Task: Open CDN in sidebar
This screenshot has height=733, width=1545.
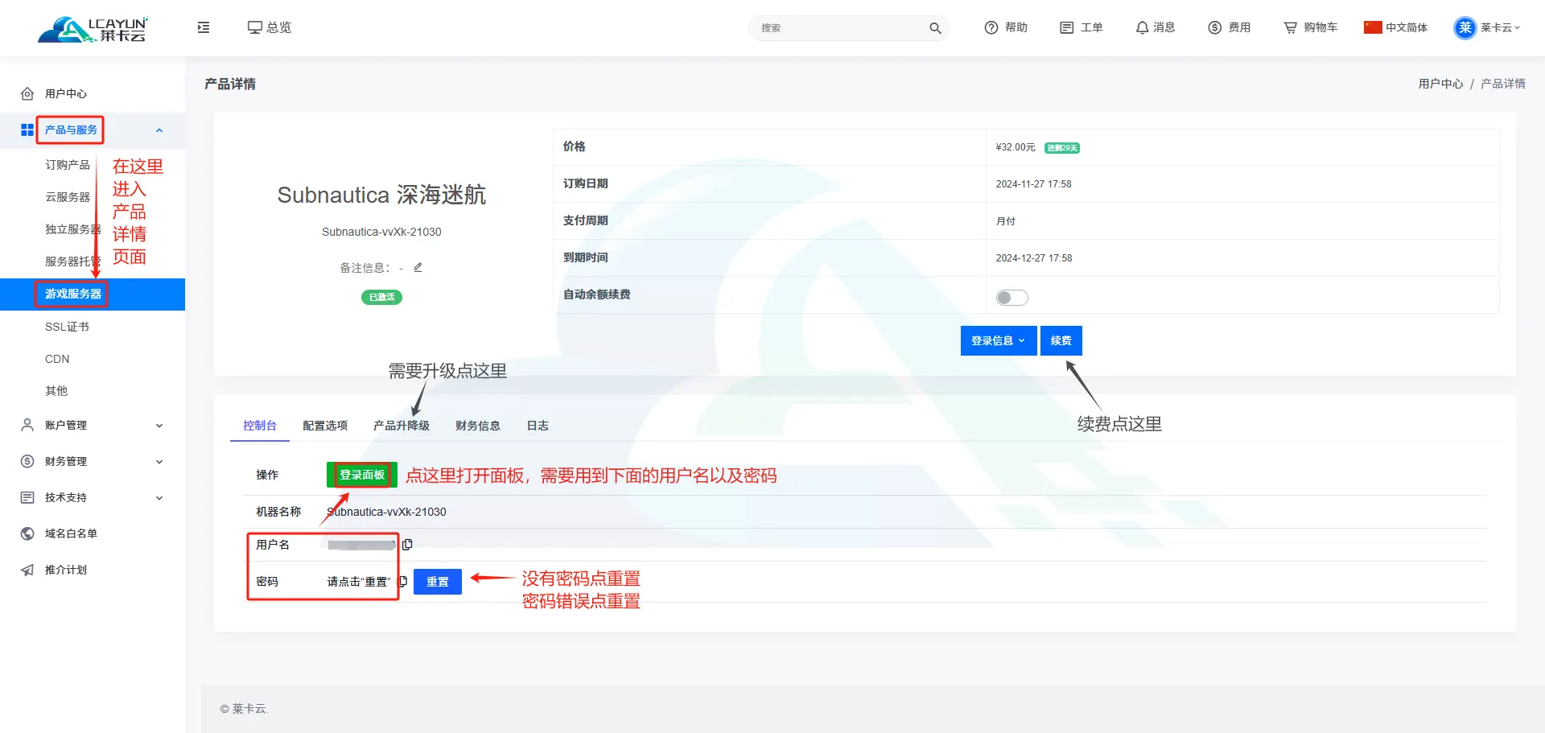Action: [57, 359]
